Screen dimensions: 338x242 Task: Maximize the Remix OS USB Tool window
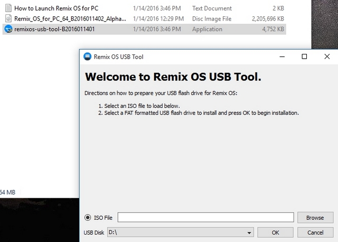tap(304, 57)
